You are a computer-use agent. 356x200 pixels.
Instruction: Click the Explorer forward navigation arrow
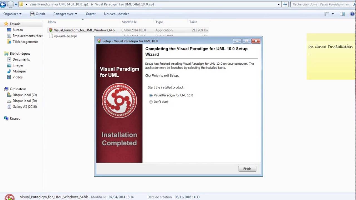(10, 4)
